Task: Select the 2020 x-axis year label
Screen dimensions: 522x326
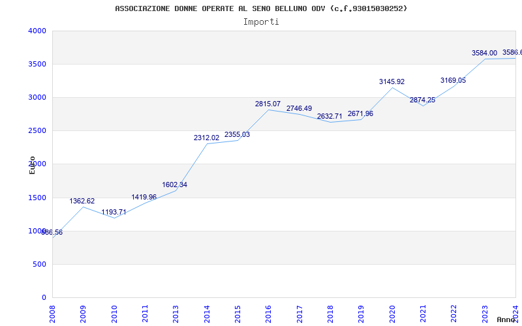Action: coord(392,313)
